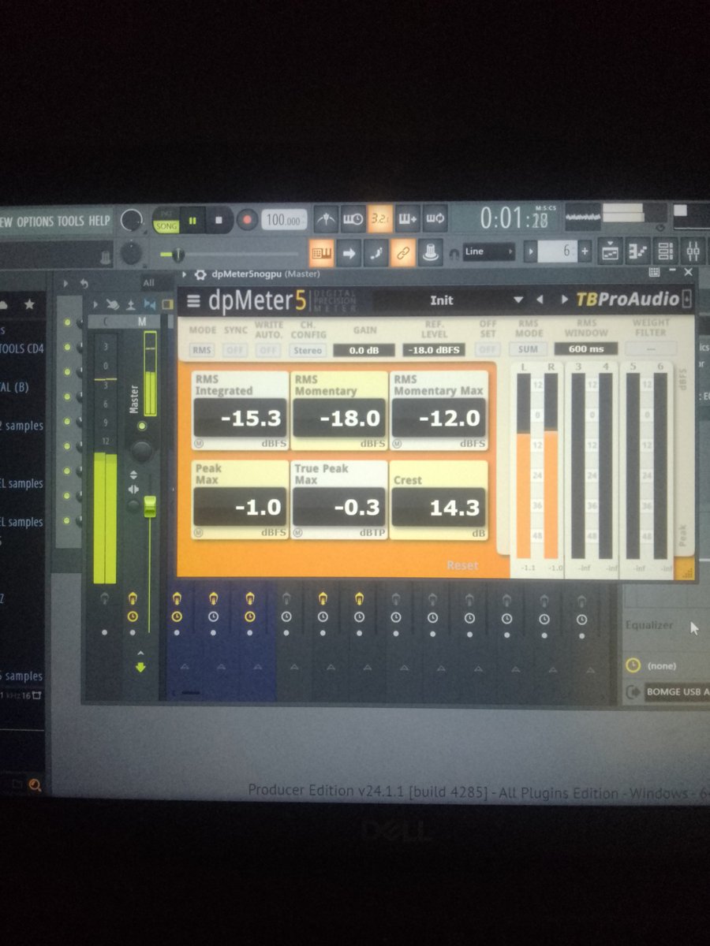This screenshot has height=946, width=710.
Task: Open dpMeter5 hamburger menu
Action: [x=193, y=300]
